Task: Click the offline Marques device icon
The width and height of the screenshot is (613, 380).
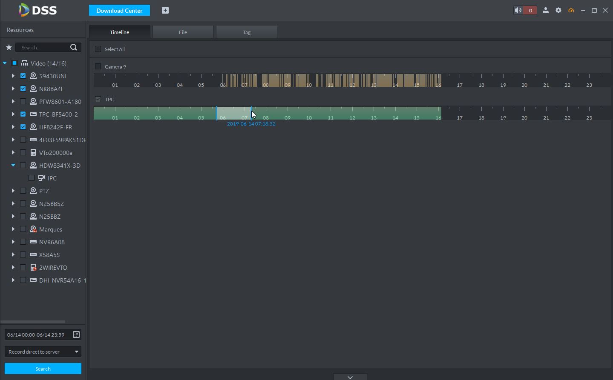Action: (x=33, y=229)
